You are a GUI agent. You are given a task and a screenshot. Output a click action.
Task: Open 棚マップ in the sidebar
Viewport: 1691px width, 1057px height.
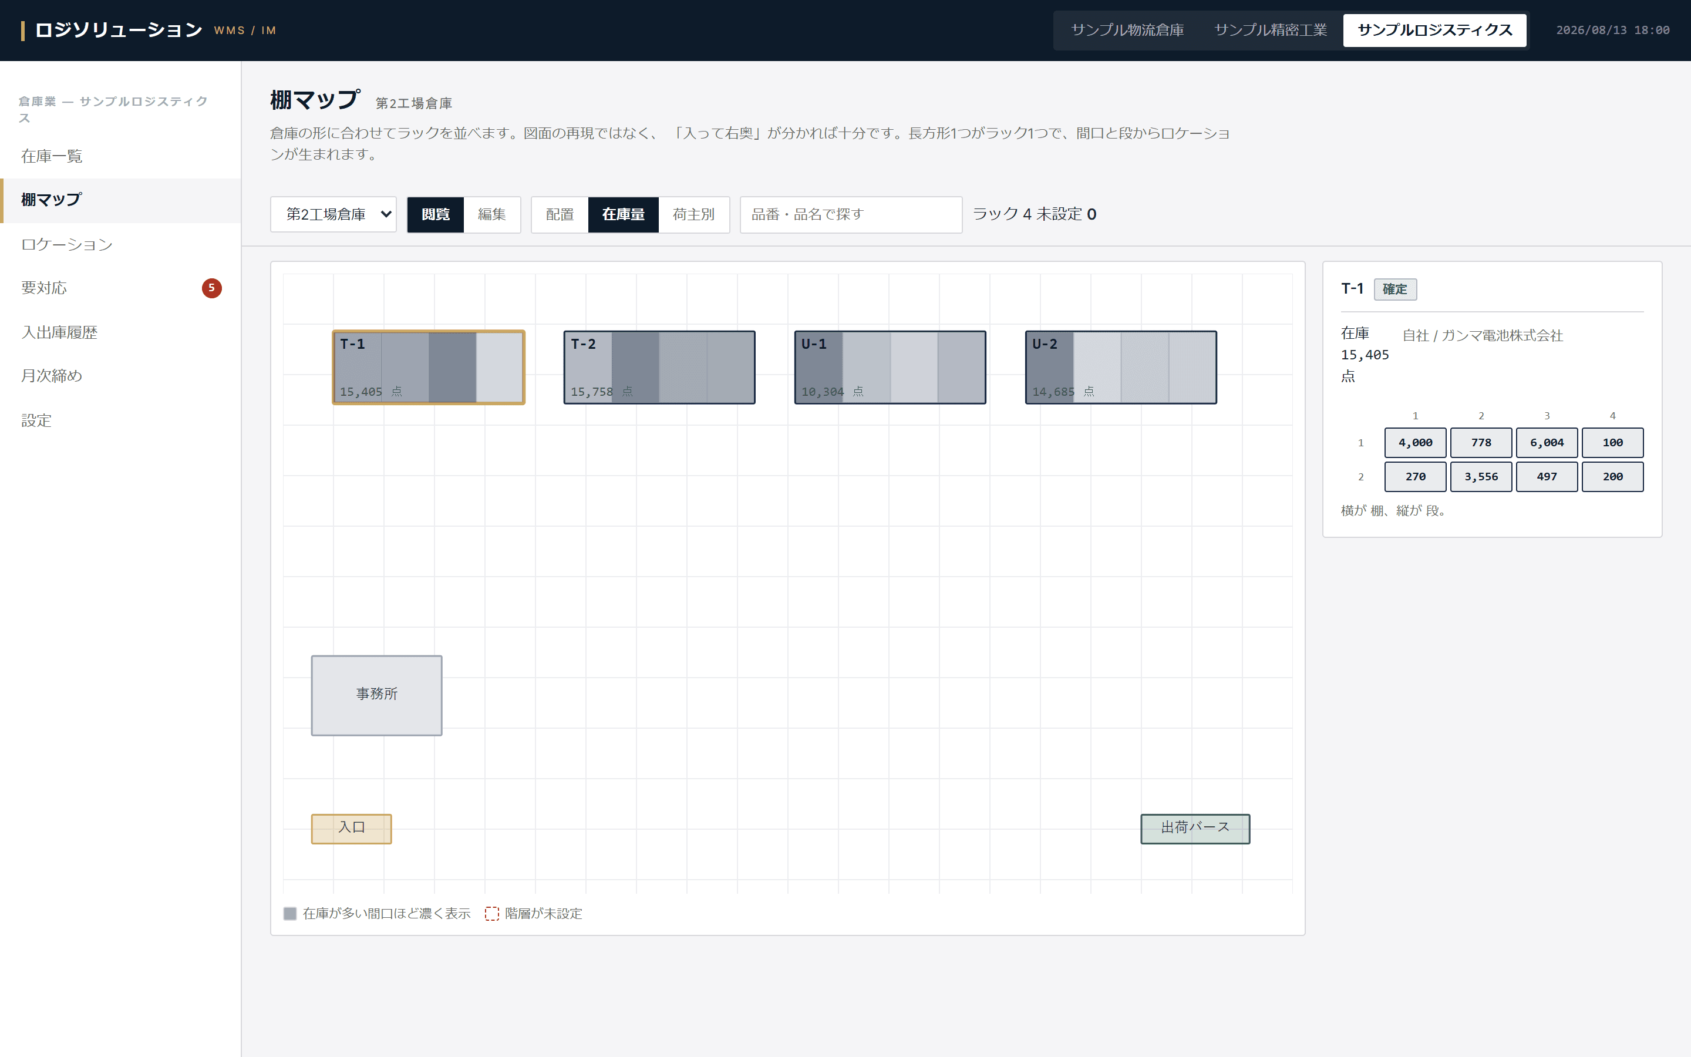pyautogui.click(x=120, y=200)
